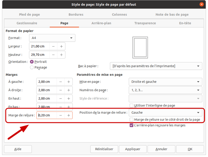Select the Page tab
The image size is (208, 157).
pyautogui.click(x=64, y=23)
